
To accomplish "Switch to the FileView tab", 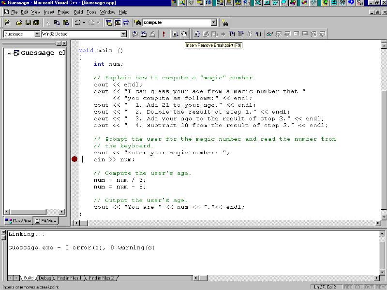I will (46, 221).
